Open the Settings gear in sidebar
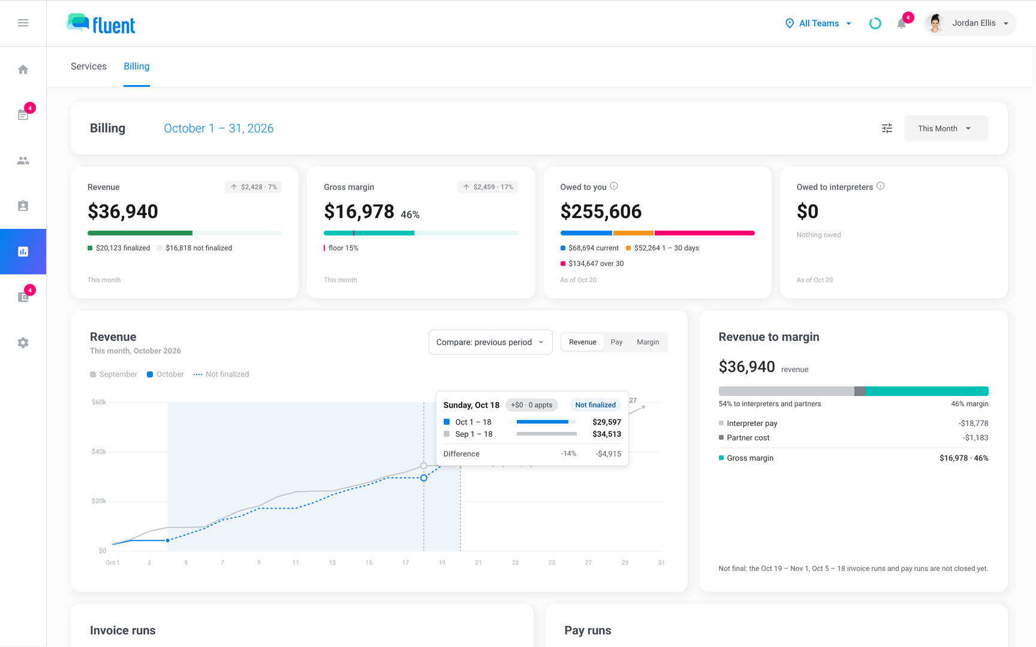The width and height of the screenshot is (1036, 647). point(23,343)
